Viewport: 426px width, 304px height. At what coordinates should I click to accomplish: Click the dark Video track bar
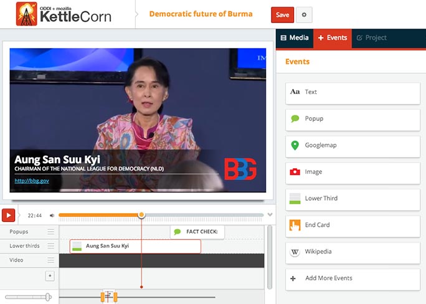(x=162, y=260)
